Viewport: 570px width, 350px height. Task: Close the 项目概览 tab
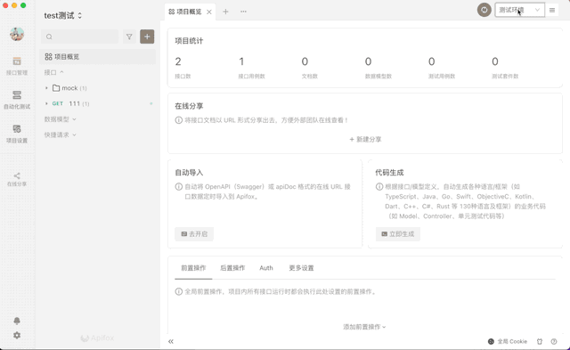click(x=209, y=12)
